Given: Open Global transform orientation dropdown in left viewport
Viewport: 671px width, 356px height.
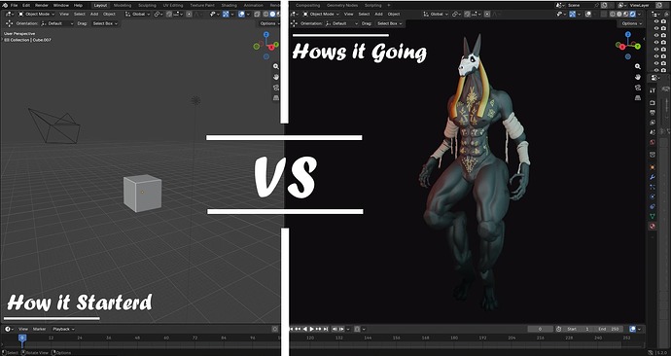Looking at the screenshot, I should (x=138, y=15).
